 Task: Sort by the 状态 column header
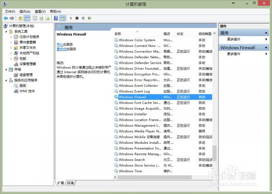tap(186, 34)
